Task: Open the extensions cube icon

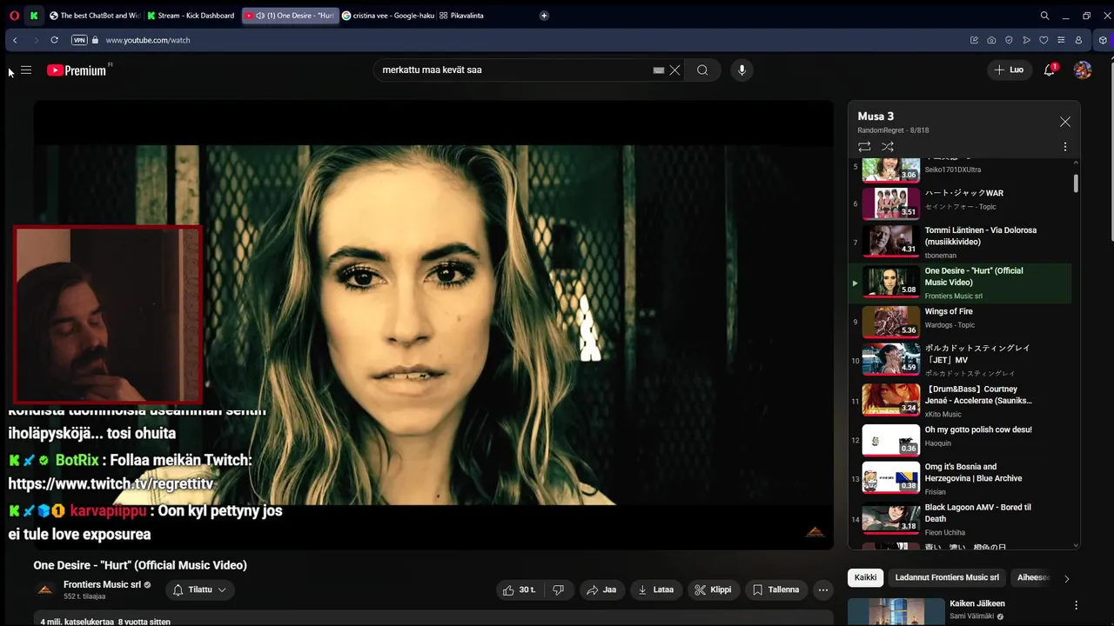Action: click(1103, 40)
